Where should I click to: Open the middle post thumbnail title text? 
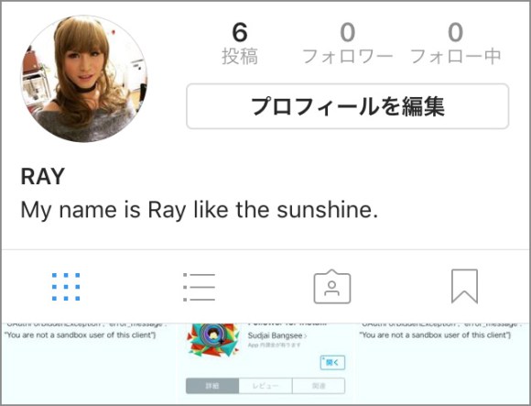(287, 324)
